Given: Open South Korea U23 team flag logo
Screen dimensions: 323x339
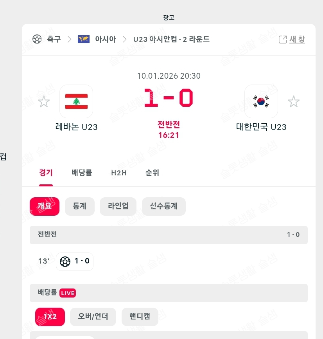Looking at the screenshot, I should (261, 101).
